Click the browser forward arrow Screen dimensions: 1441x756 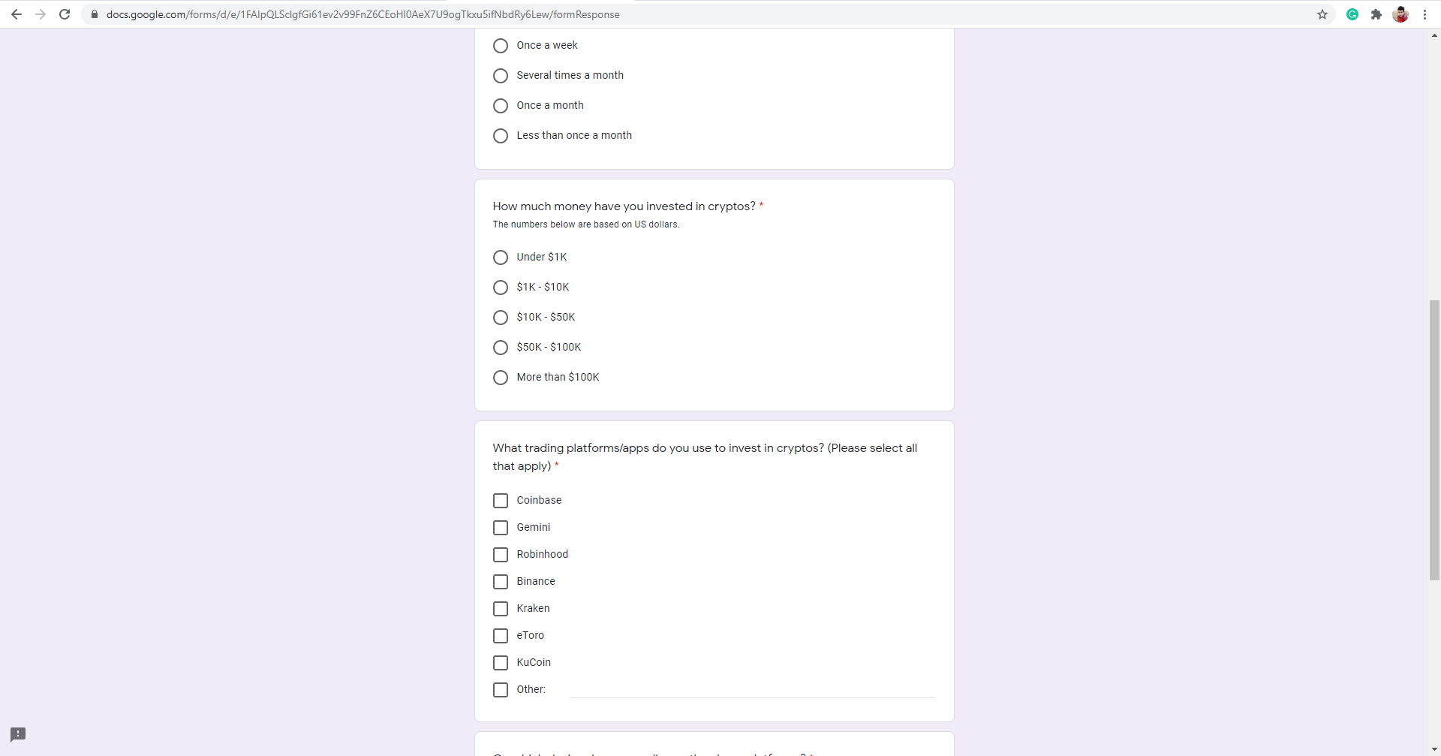41,14
